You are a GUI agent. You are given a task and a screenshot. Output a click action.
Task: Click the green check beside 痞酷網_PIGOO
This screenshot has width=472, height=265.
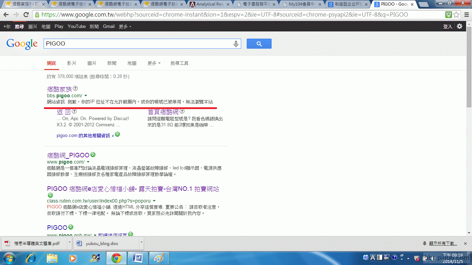(x=93, y=155)
